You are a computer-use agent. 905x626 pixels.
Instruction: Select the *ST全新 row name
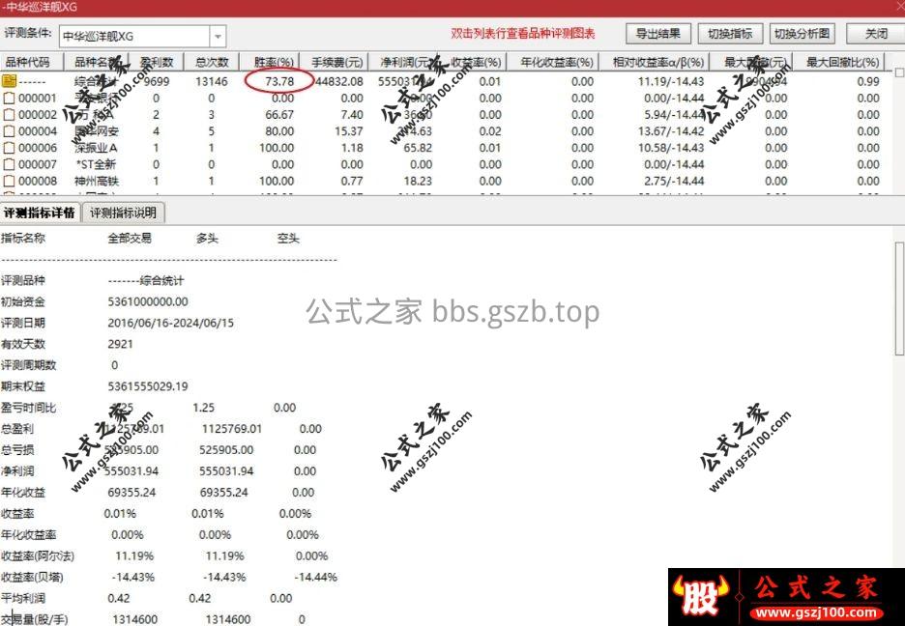[x=96, y=164]
